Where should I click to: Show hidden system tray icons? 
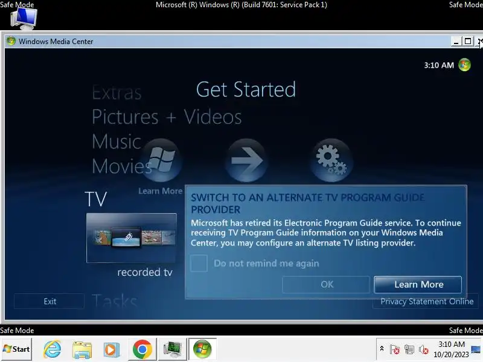click(382, 349)
